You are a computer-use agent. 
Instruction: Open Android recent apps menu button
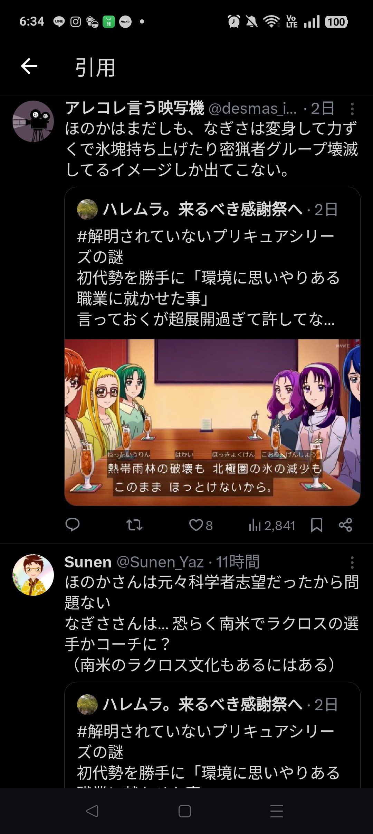pos(277,811)
